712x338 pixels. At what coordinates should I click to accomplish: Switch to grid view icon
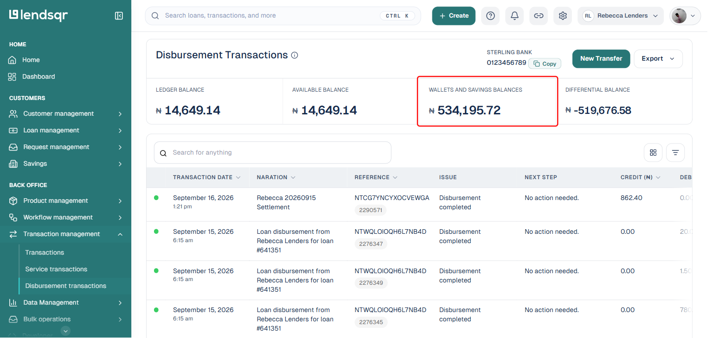pos(653,152)
